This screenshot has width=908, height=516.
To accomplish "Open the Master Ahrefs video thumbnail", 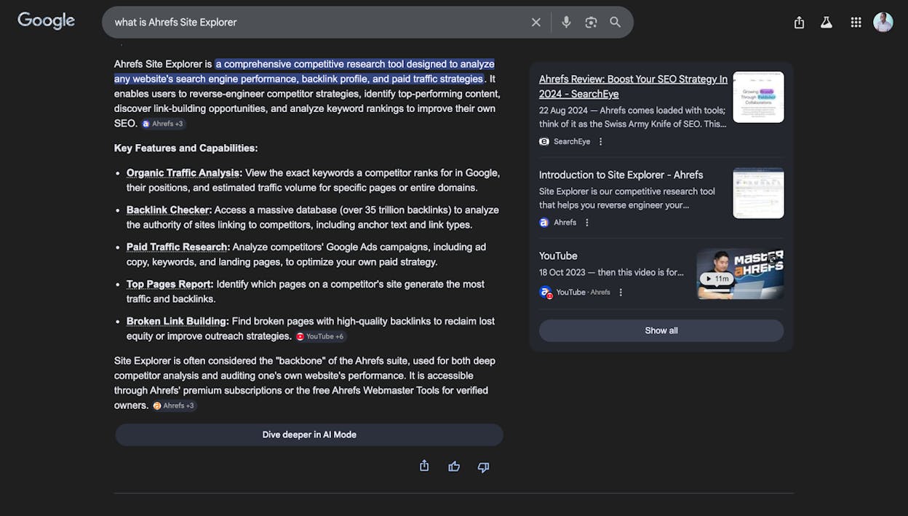I will click(x=740, y=274).
